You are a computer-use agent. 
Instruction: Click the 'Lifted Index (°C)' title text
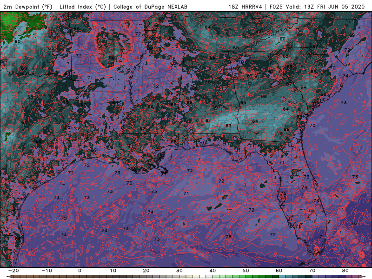click(x=83, y=7)
